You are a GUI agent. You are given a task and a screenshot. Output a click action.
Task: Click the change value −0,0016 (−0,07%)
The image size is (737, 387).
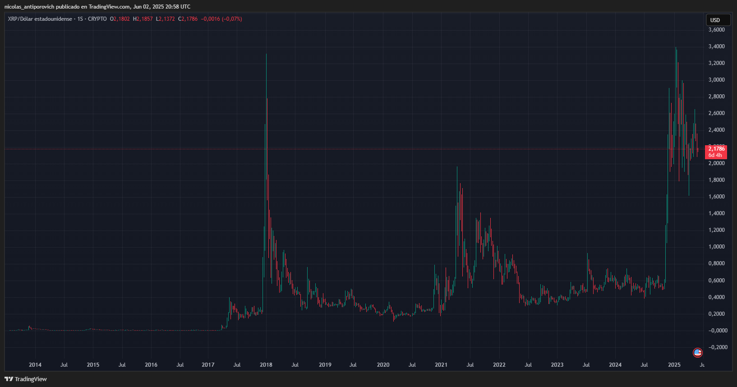coord(221,19)
